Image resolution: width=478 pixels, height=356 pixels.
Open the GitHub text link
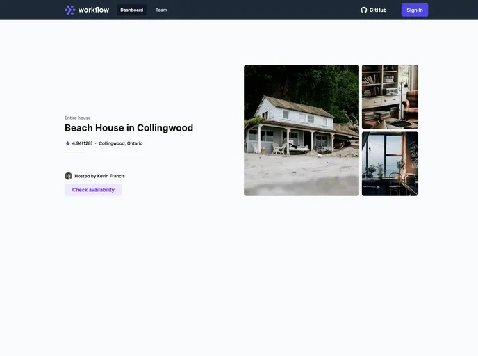click(x=378, y=10)
